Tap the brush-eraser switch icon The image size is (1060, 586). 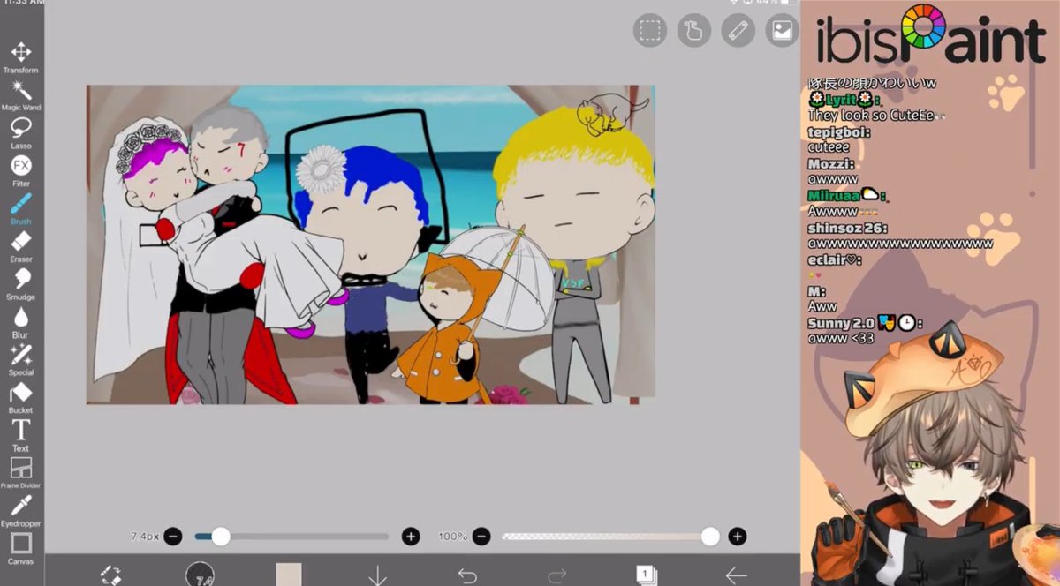pyautogui.click(x=110, y=575)
